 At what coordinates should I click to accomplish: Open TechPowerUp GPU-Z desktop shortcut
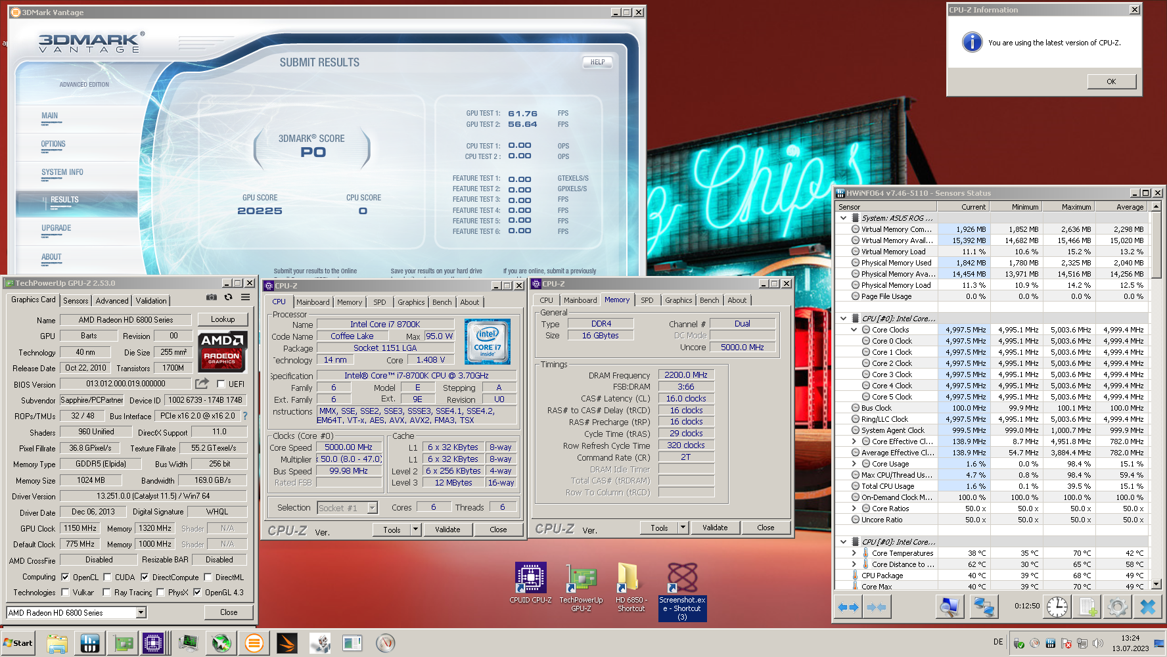tap(582, 588)
